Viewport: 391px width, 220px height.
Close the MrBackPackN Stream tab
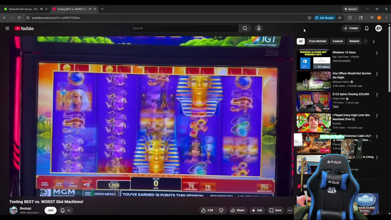click(46, 9)
